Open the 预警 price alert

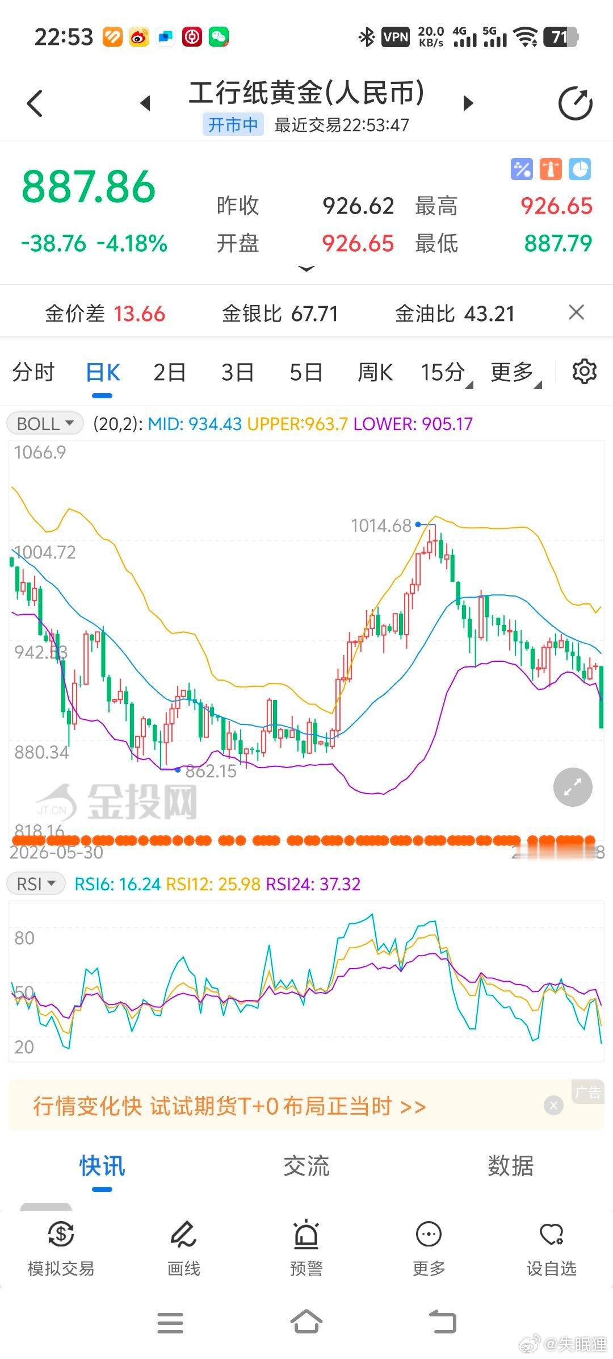306,1249
